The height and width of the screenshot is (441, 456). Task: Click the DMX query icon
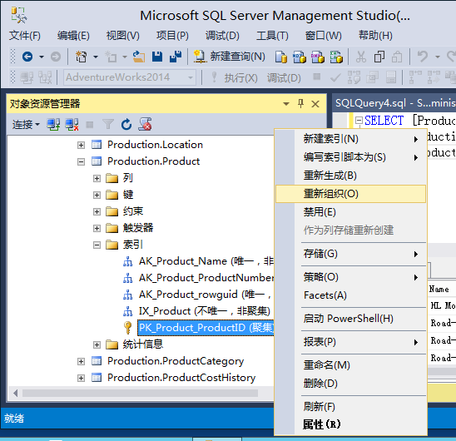(x=318, y=57)
